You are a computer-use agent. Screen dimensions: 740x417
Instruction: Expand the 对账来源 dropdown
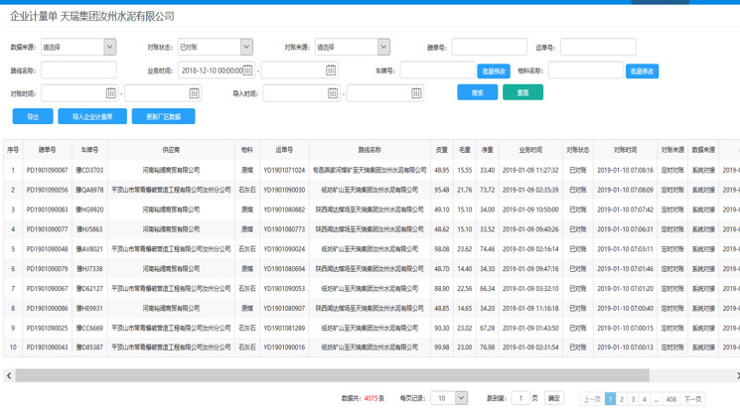click(x=383, y=47)
